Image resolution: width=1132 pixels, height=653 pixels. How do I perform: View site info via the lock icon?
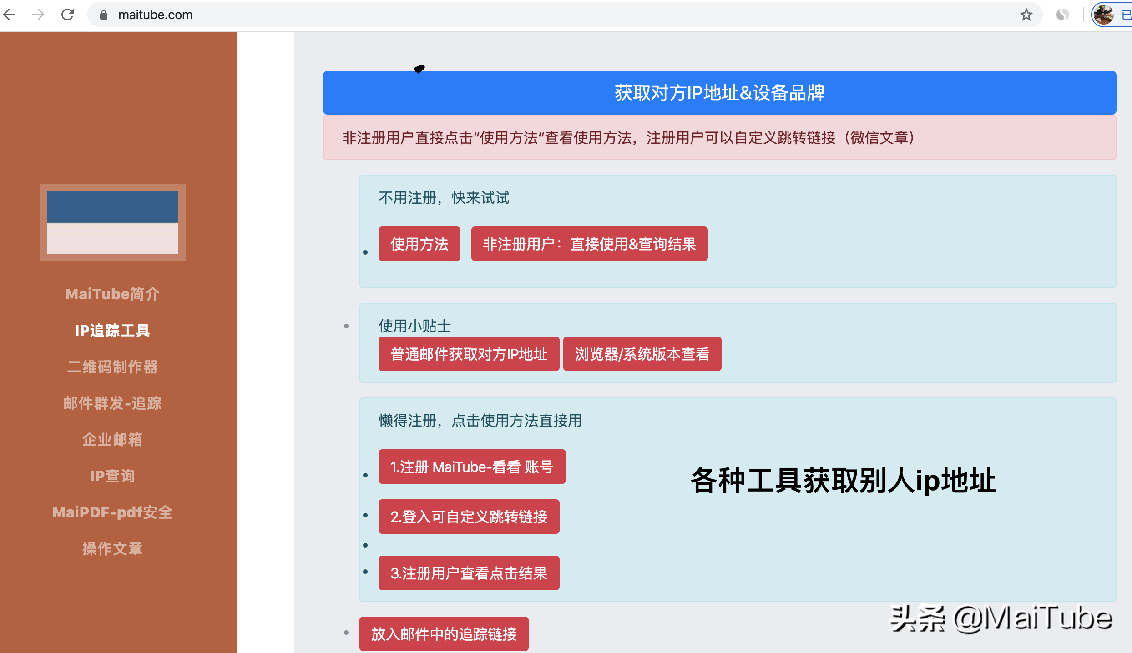point(104,15)
